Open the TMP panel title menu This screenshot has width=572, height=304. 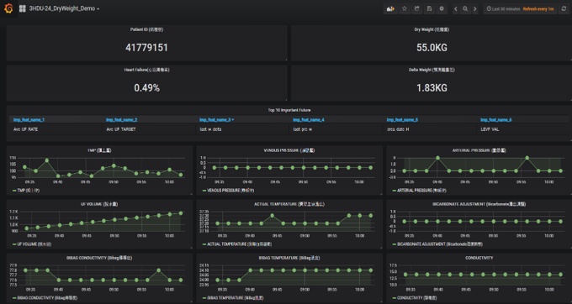(99, 150)
